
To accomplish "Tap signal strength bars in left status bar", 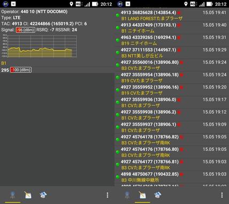I will pyautogui.click(x=87, y=4).
